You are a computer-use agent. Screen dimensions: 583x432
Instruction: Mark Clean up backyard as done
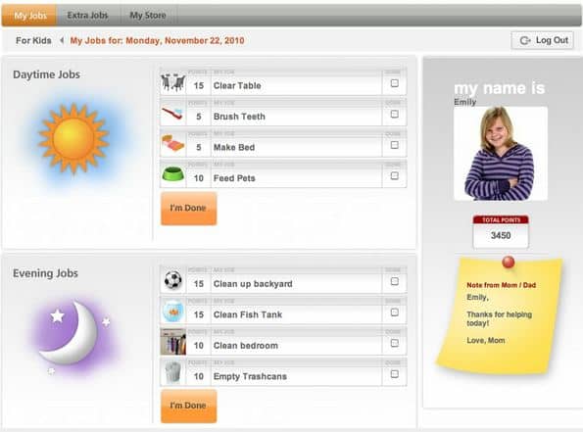coord(395,281)
